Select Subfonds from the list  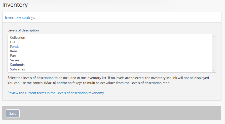click(x=17, y=65)
